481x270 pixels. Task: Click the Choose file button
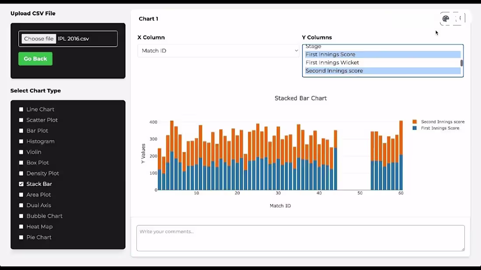(38, 38)
